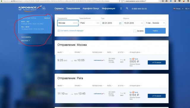Viewport: 190px width, 108px height.
Task: Click 'Взрослые: 1' in passengers panel
Action: point(26,41)
